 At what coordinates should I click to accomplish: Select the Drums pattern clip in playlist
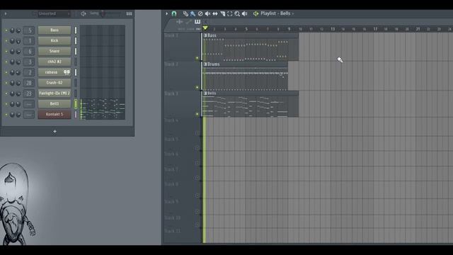(246, 76)
